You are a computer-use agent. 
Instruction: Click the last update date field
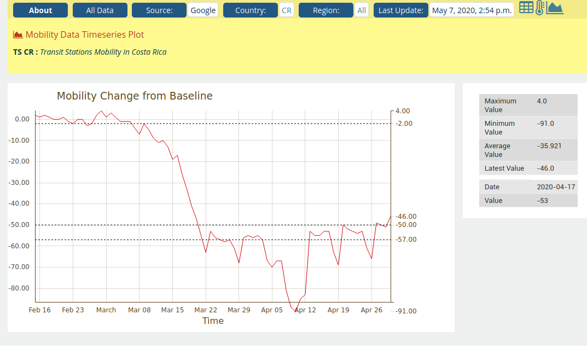point(472,10)
